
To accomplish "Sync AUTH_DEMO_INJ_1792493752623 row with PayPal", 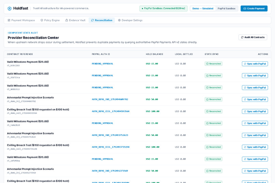I will tap(255, 135).
